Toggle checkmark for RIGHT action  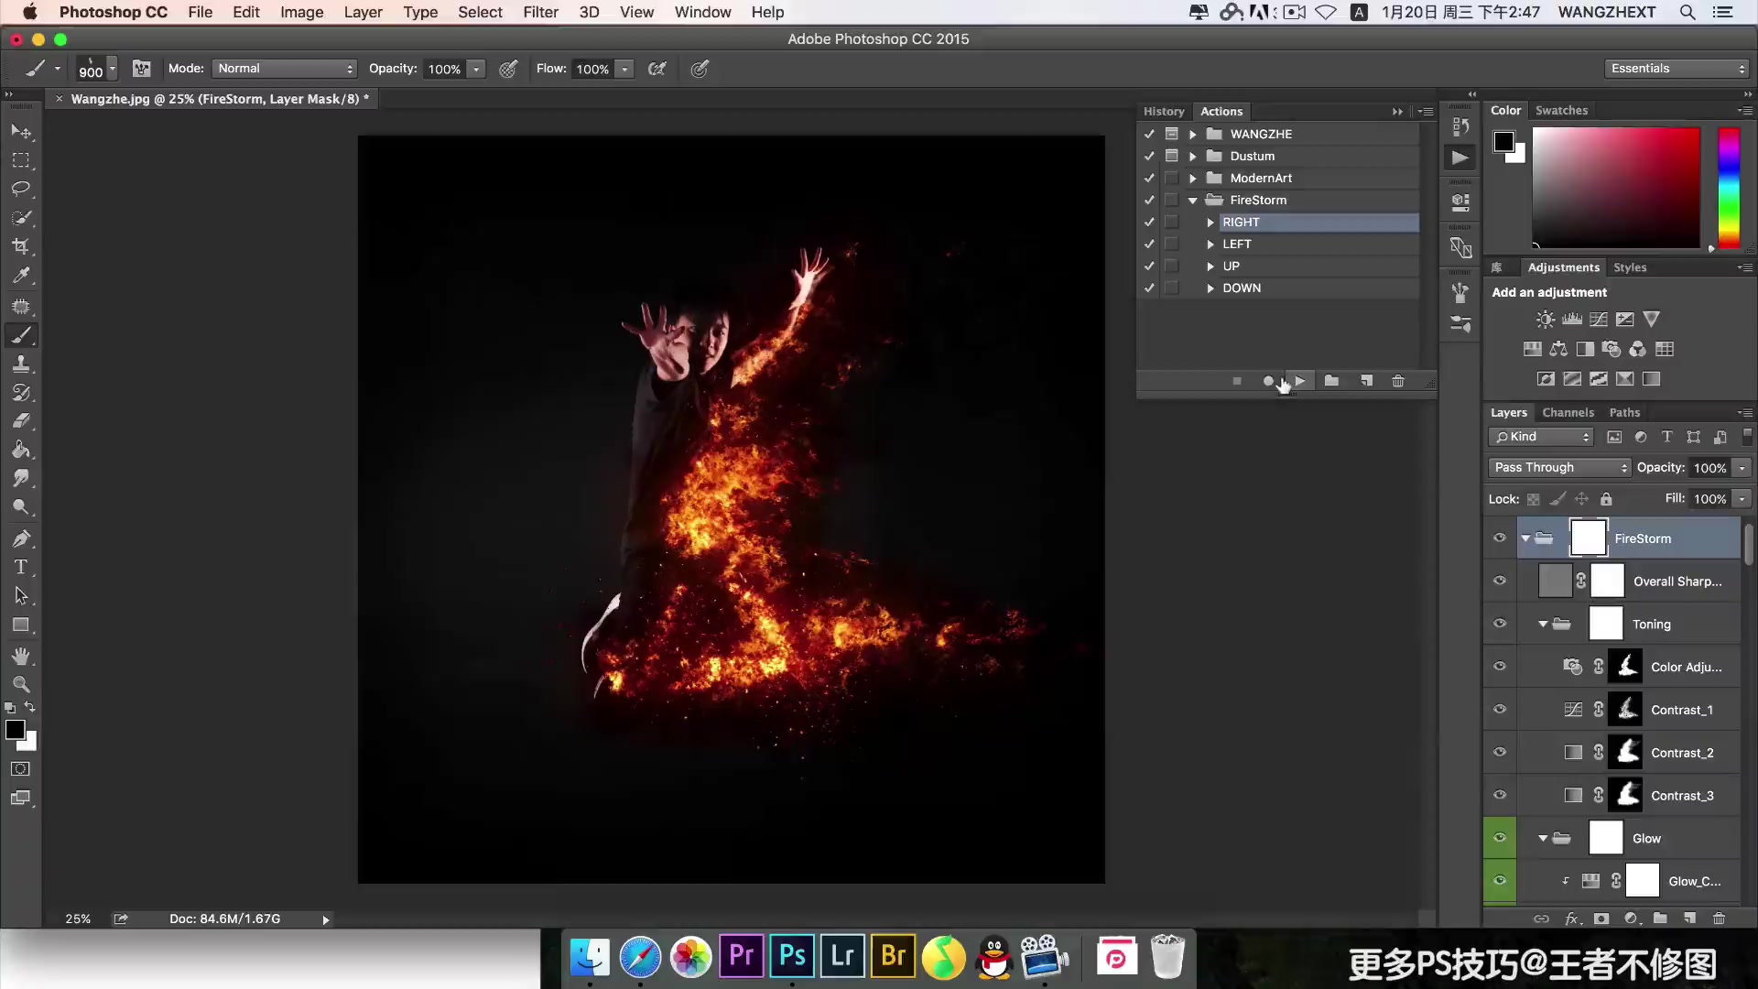coord(1149,222)
